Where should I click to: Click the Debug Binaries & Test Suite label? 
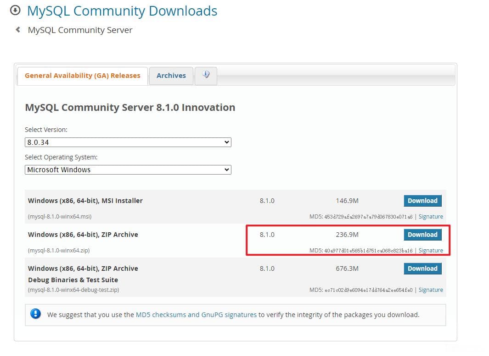click(x=73, y=280)
